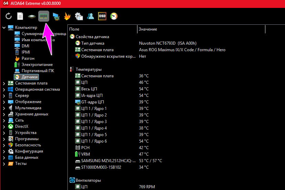
Task: Click the gauge meter toolbar icon
Action: [x=114, y=16]
